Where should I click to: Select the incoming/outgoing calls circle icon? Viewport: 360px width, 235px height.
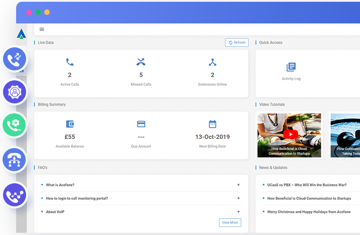point(15,59)
